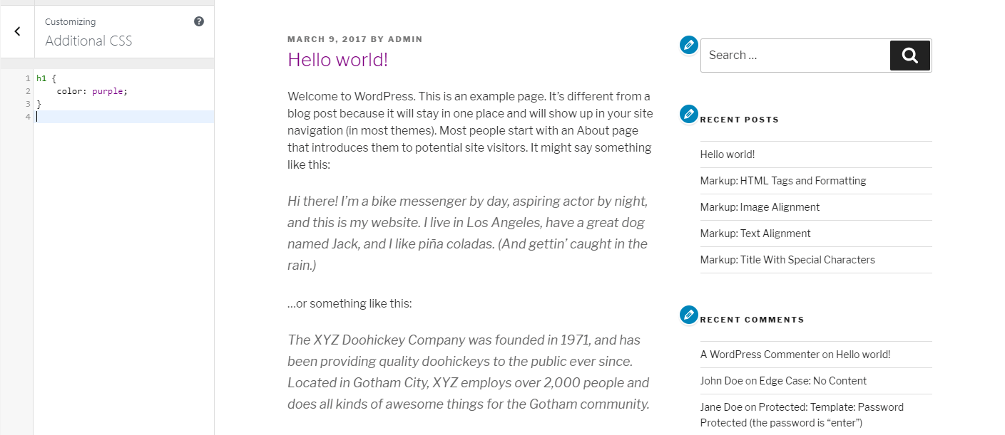Collapse Additional CSS panel using back arrow
Viewport: 1005px width, 435px height.
pyautogui.click(x=16, y=31)
